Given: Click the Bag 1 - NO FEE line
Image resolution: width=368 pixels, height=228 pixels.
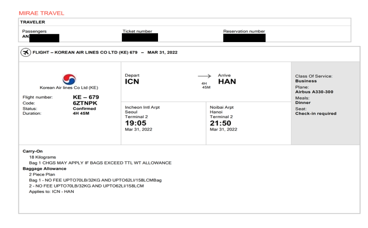Looking at the screenshot, I should (x=95, y=180).
